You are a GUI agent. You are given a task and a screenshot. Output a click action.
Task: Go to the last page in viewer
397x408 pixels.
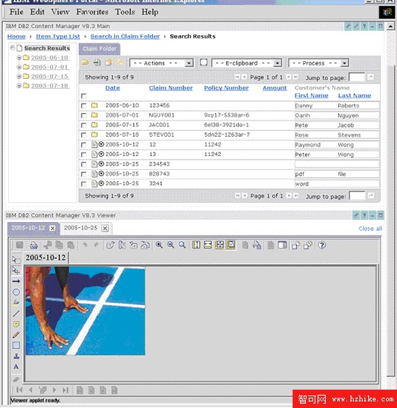pyautogui.click(x=65, y=390)
